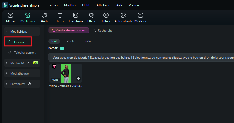The width and height of the screenshot is (234, 123).
Task: Open the Aide menu
Action: tap(119, 5)
